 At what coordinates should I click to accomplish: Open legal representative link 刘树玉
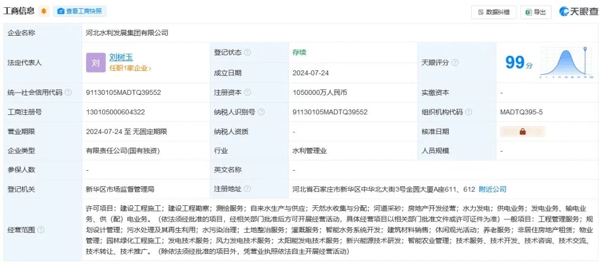click(121, 57)
